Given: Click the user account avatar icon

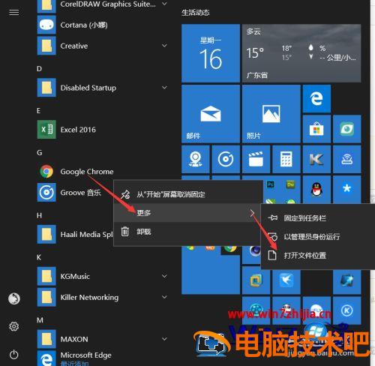Looking at the screenshot, I should [x=14, y=298].
